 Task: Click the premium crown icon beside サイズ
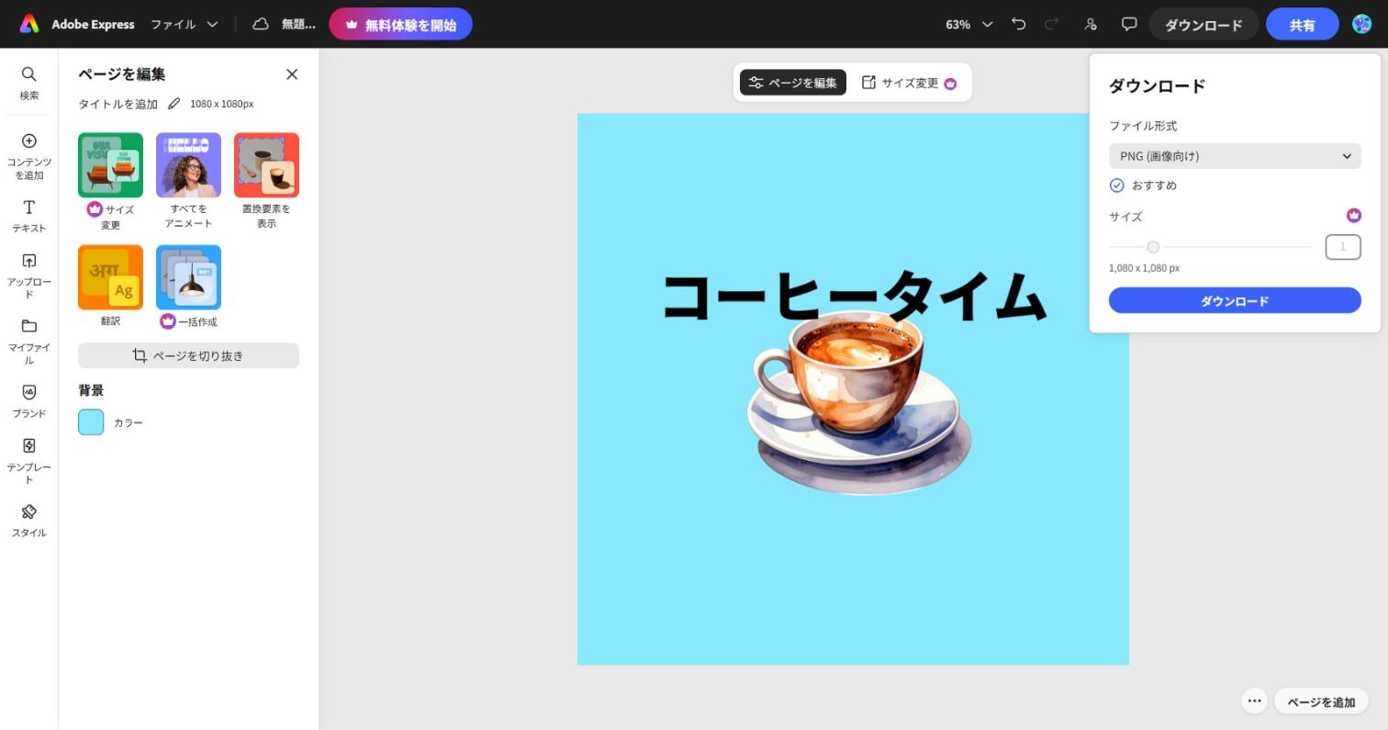coord(1353,216)
